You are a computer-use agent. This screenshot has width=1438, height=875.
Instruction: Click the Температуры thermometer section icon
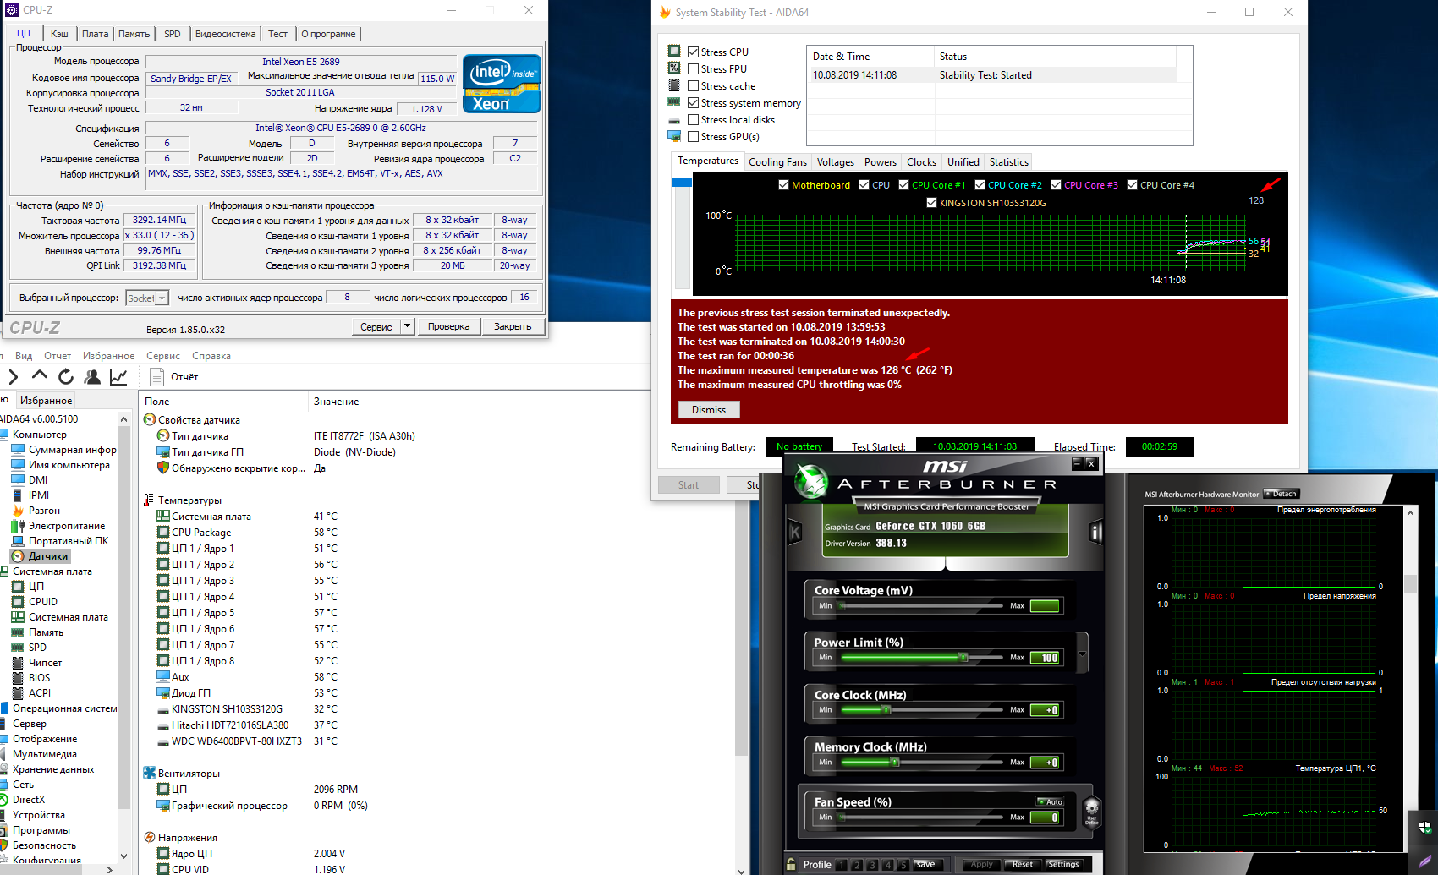point(149,500)
